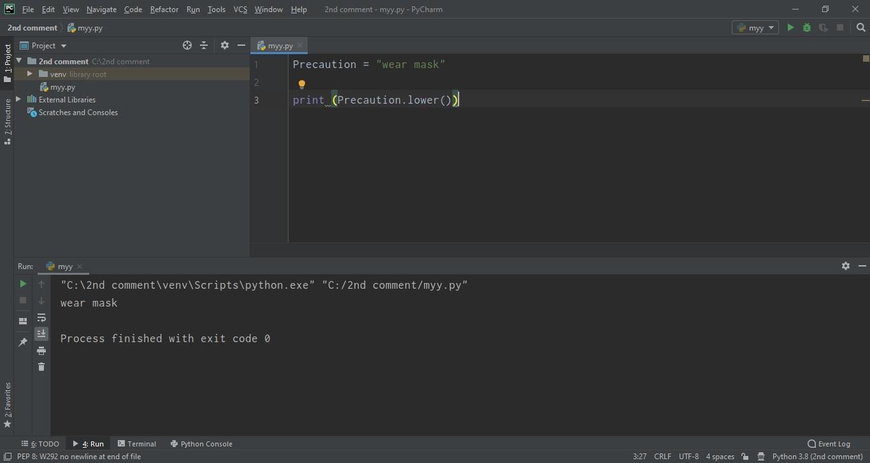Click the yellow warning stripe marker
Screen dimensions: 870x463
point(866,100)
